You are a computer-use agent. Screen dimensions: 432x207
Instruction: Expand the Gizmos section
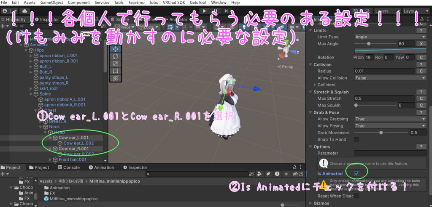[x=311, y=203]
